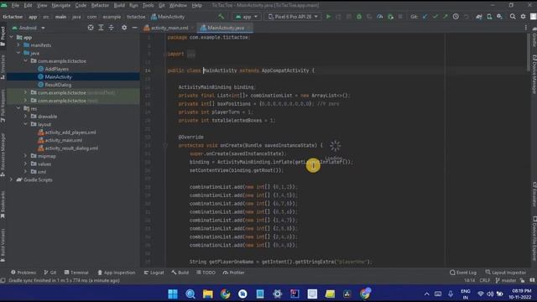Open the profiler gauge icon in the toolbar
Screen dimensions: 537x302
[x=380, y=17]
